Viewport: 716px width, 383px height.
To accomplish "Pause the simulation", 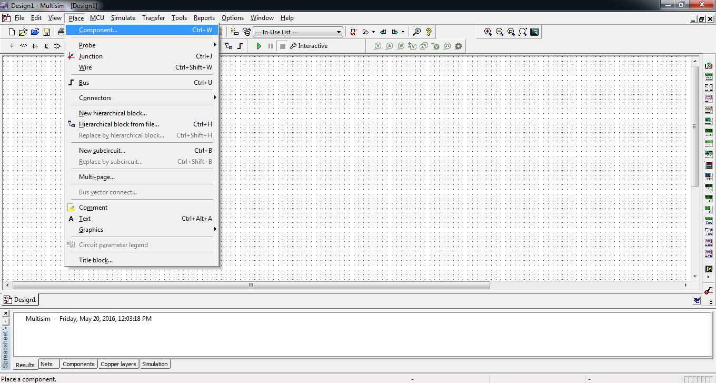I will click(x=271, y=46).
